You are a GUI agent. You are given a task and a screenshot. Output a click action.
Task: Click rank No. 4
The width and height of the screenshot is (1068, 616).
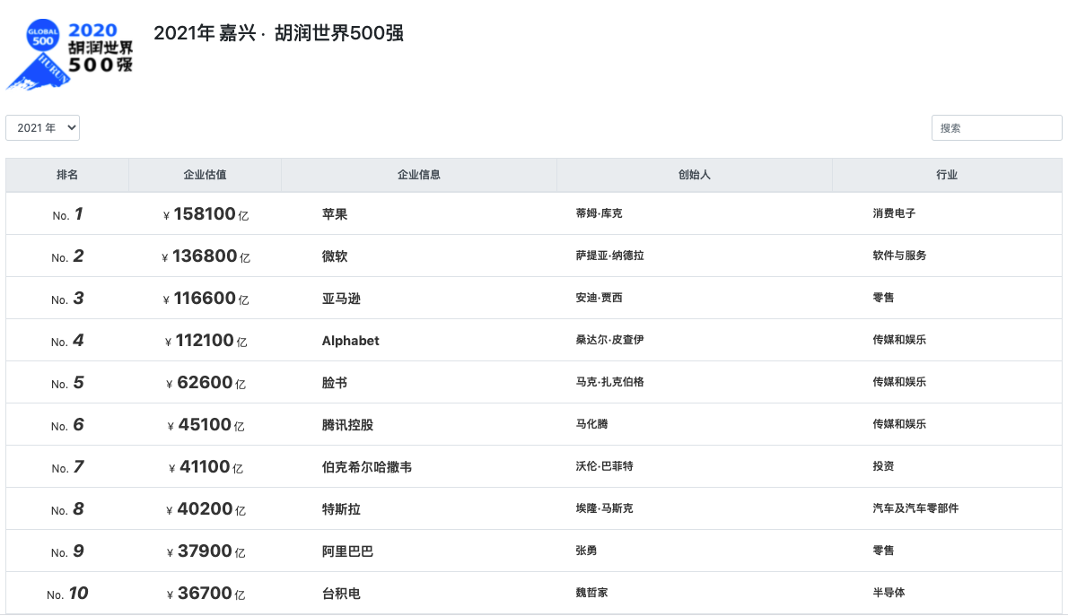pos(67,341)
